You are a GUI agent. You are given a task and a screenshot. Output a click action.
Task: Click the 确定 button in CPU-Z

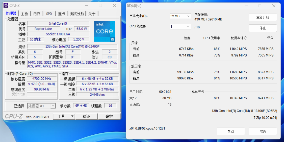(109, 117)
